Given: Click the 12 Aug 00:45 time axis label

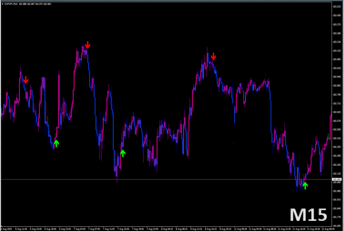Looking at the screenshot, I should coord(328,229).
